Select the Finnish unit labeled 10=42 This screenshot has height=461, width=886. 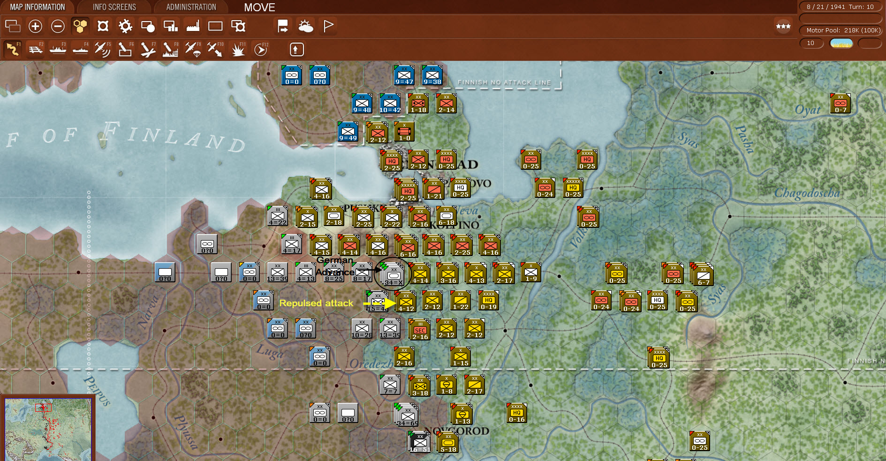pos(390,104)
